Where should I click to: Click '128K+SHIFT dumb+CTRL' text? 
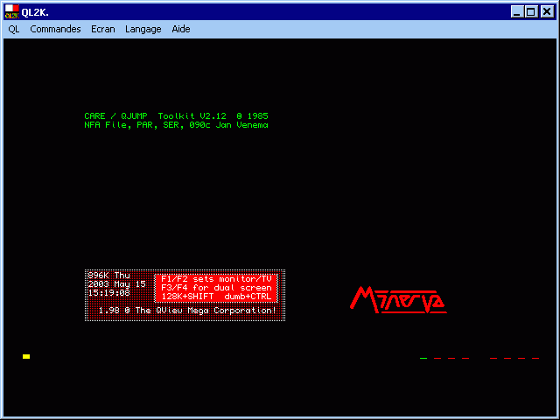(216, 297)
